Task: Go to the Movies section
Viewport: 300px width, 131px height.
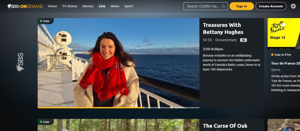Action: tap(88, 6)
